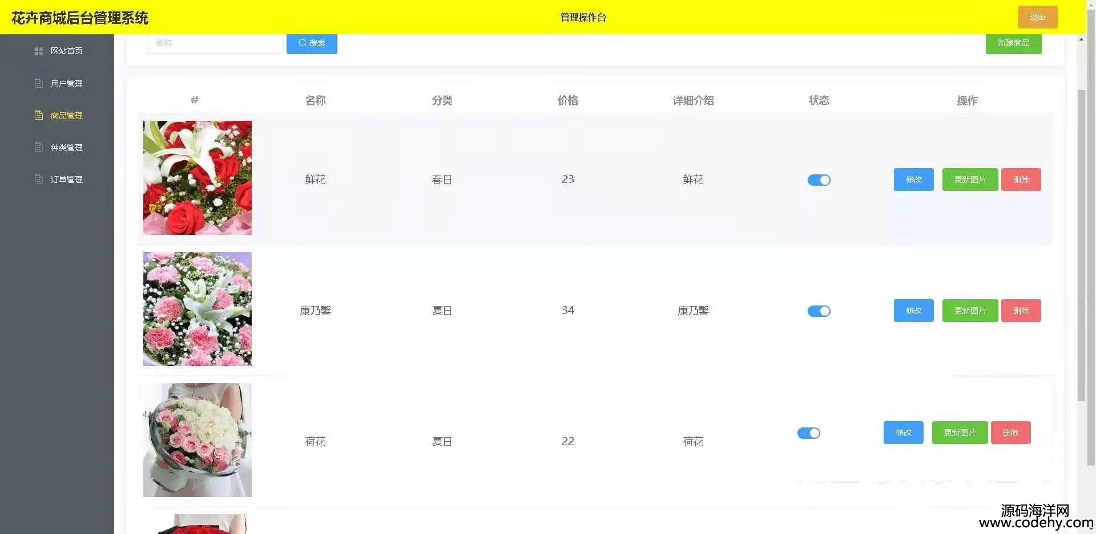
Task: Click category 夏日 in the 荷花 row
Action: [x=442, y=442]
